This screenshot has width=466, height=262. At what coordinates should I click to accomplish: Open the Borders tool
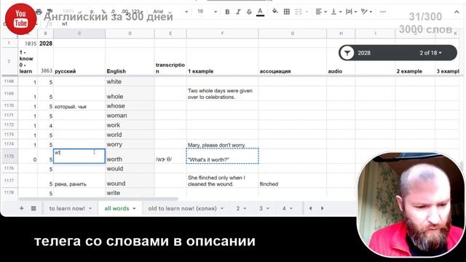pos(287,12)
